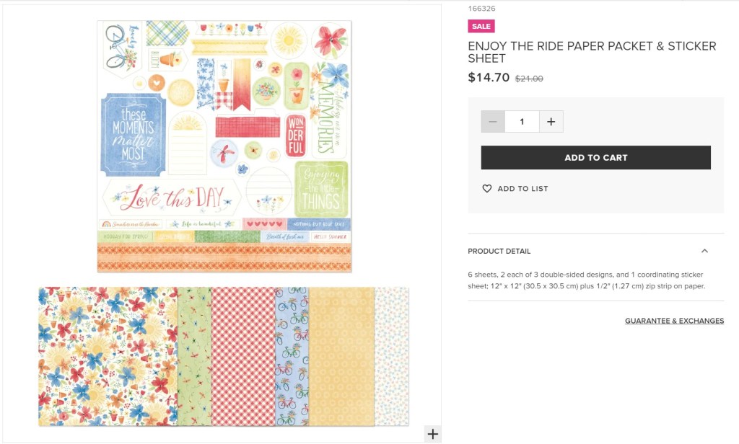Click the heart icon to save item
Screen dimensions: 739x444
point(487,188)
